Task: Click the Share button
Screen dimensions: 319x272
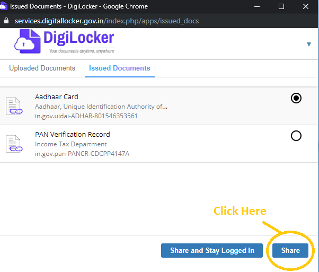Action: tap(290, 250)
